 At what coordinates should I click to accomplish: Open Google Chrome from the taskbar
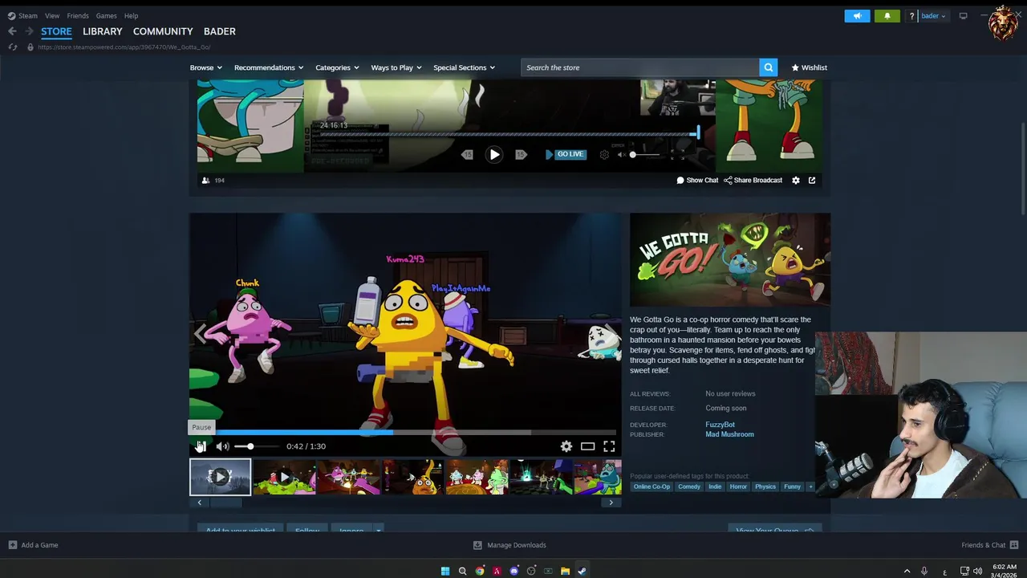pos(480,571)
